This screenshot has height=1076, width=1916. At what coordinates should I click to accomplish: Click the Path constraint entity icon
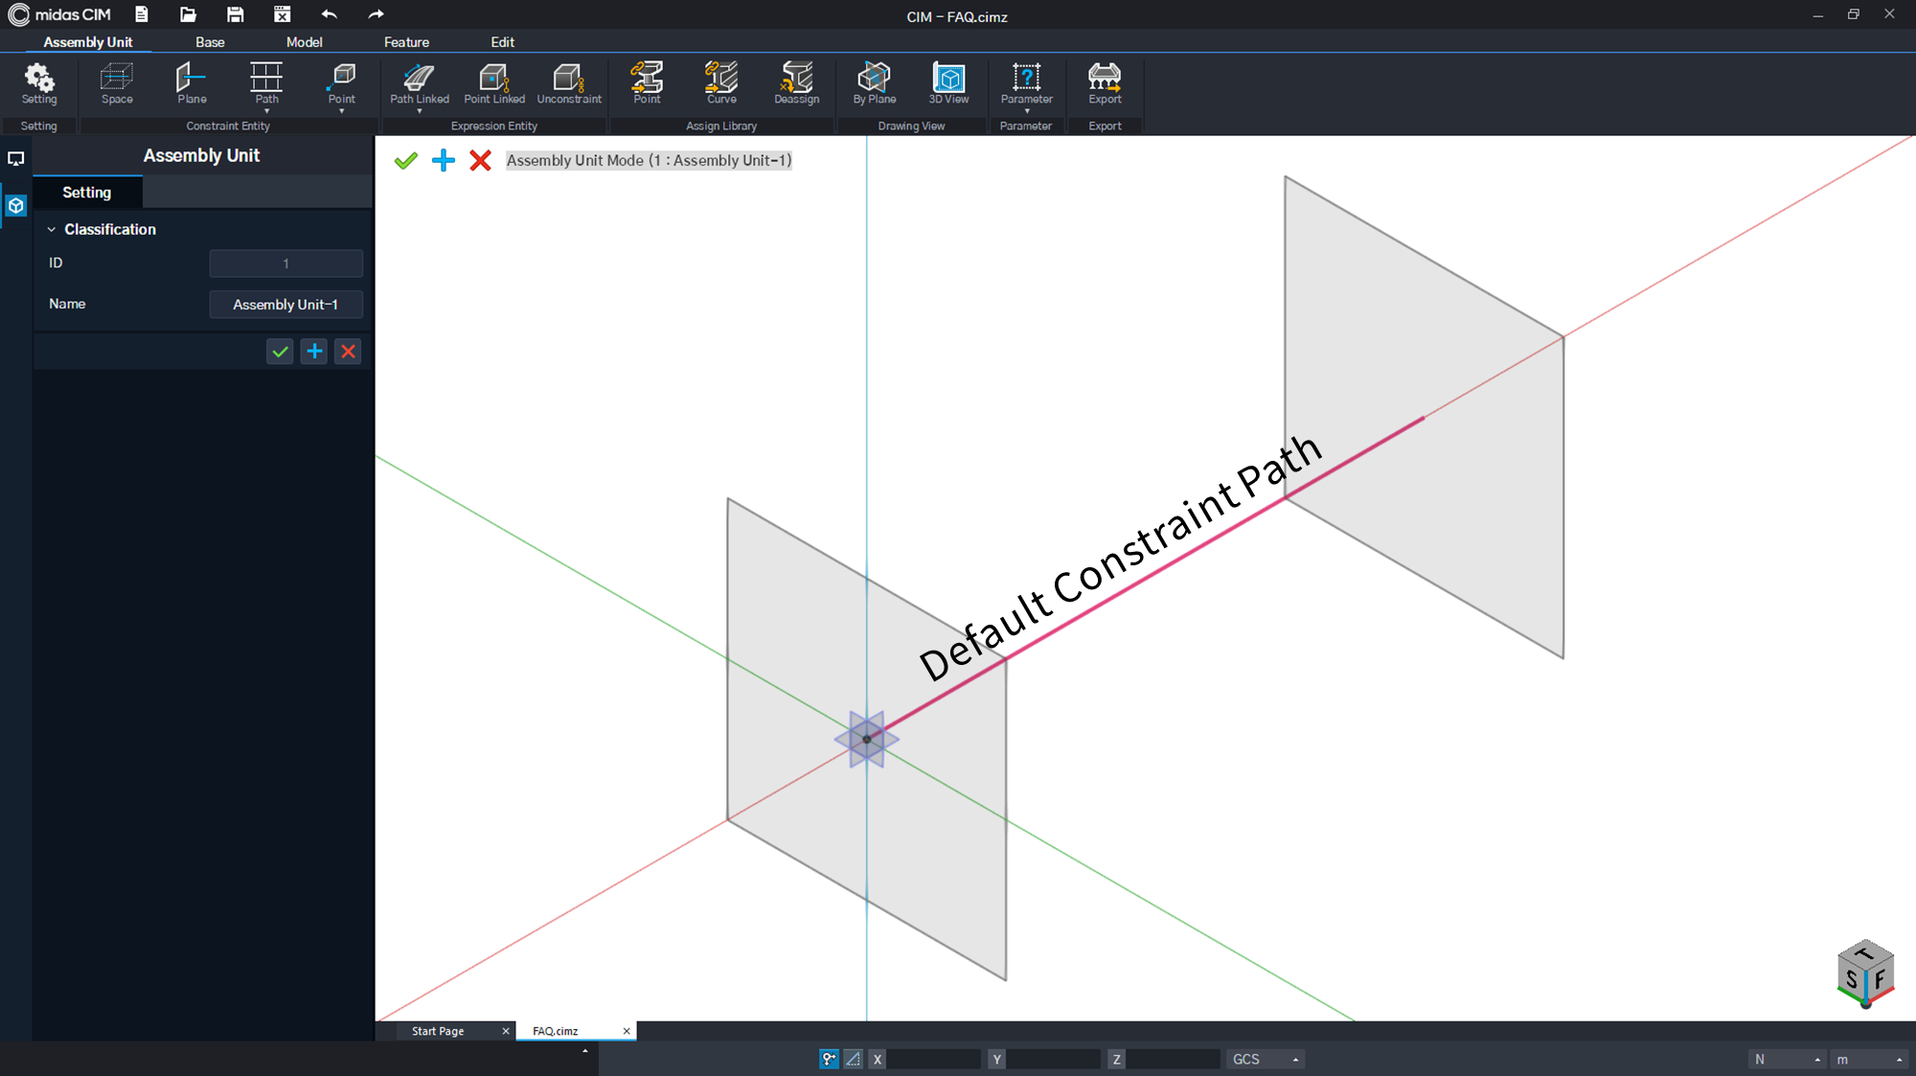click(x=266, y=78)
